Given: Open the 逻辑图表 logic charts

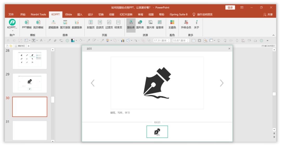Looking at the screenshot, I should pyautogui.click(x=53, y=24).
